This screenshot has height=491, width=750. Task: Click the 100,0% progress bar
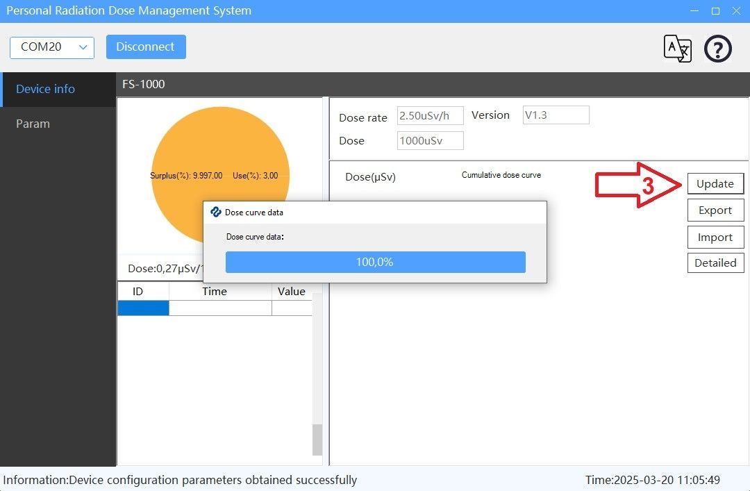(375, 262)
